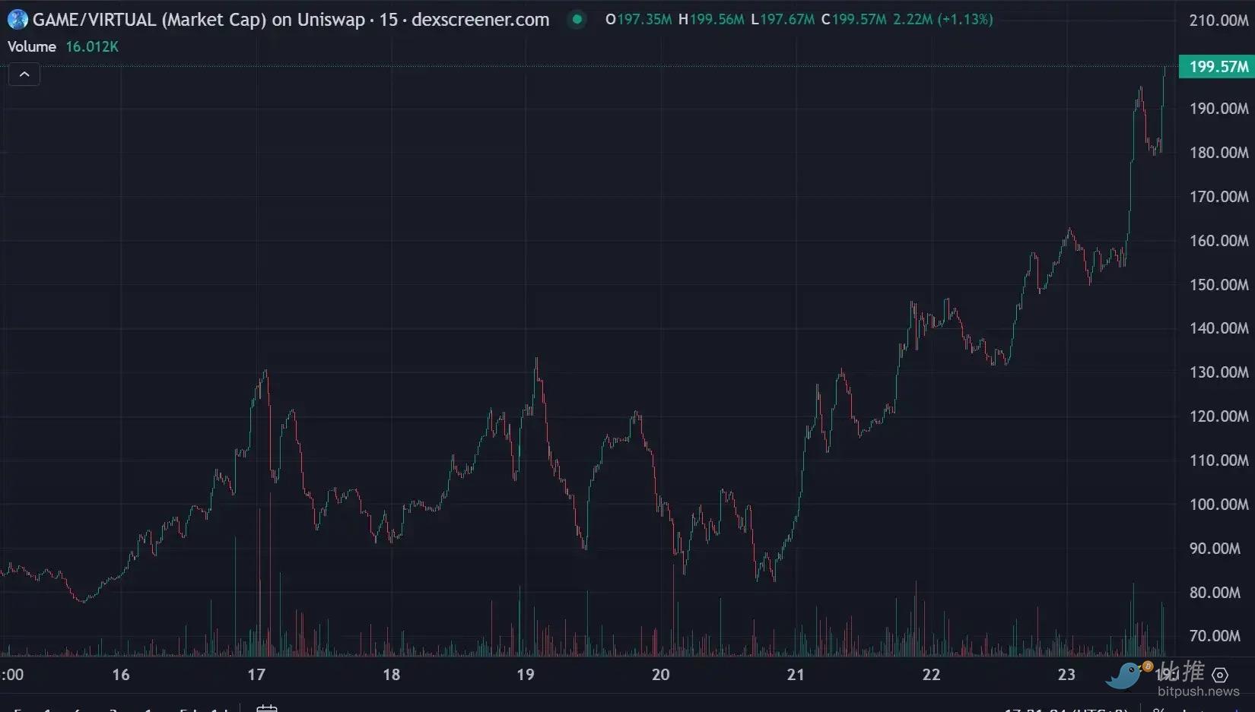Click the 190.00M price axis label
1255x712 pixels.
point(1218,109)
